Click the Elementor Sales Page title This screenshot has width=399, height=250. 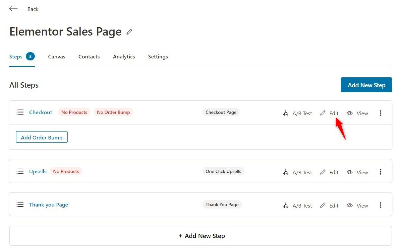tap(66, 32)
